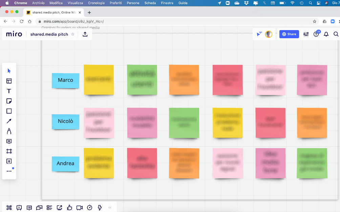Viewport: 340px width, 212px height.
Task: Click the Upload tool in sidebar
Action: coord(9,161)
